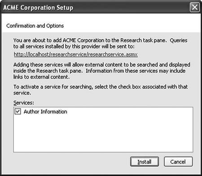Open the localhost researchservice.asmx link
Screen dimensions: 202x176
pyautogui.click(x=75, y=54)
